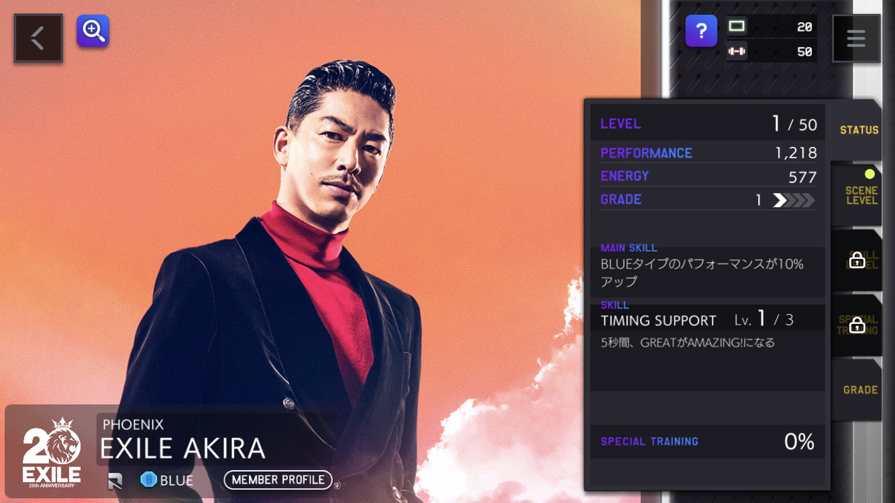This screenshot has height=503, width=895.
Task: Tap the EXILE AKIRA name label
Action: [182, 449]
